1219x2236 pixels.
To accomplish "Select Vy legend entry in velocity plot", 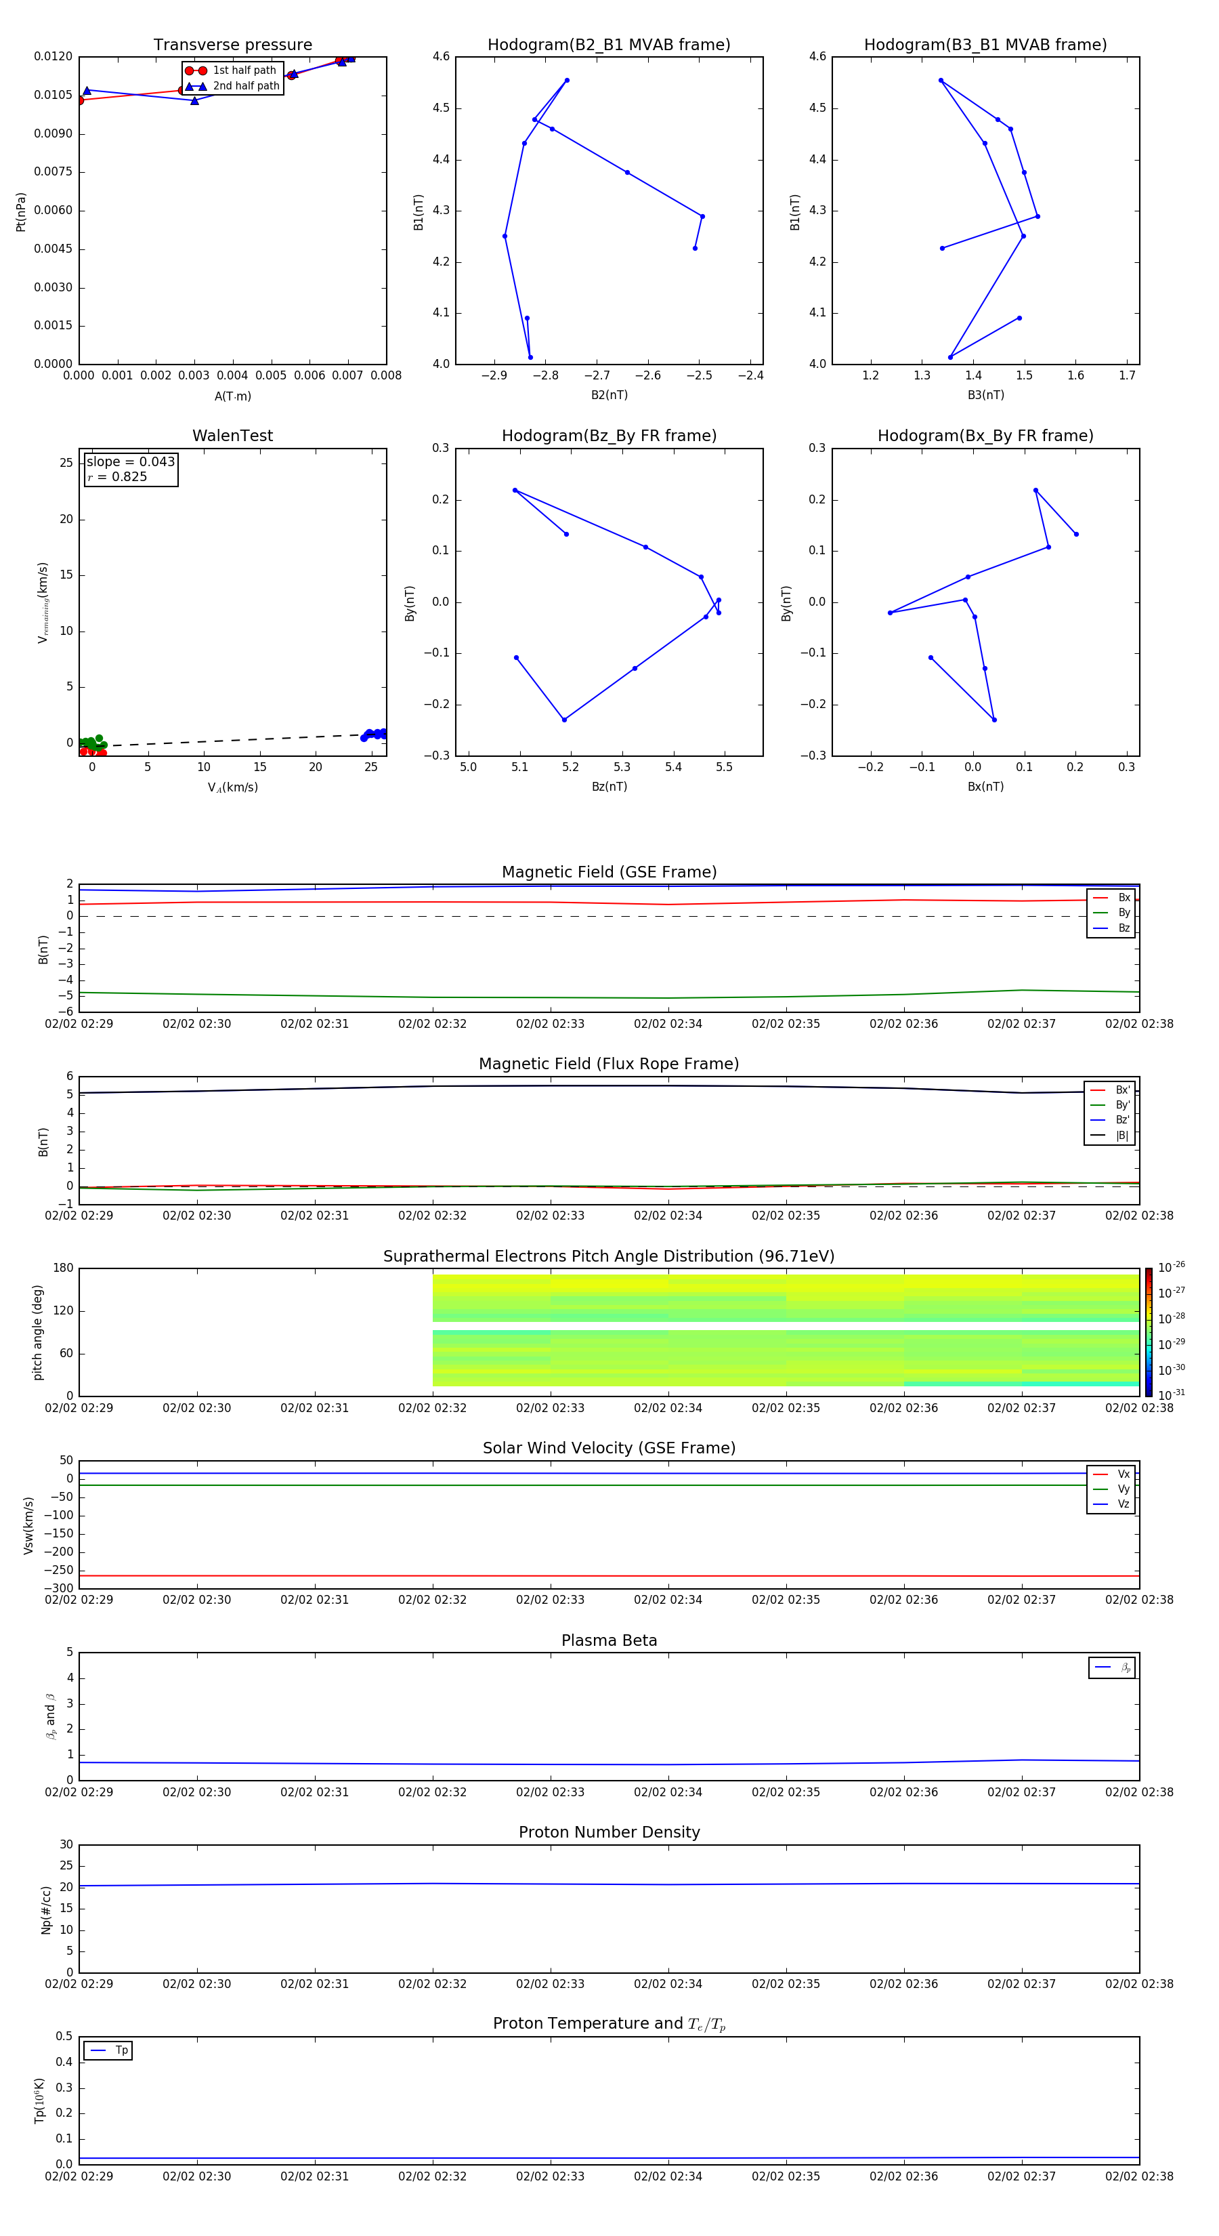I will (x=1111, y=1489).
